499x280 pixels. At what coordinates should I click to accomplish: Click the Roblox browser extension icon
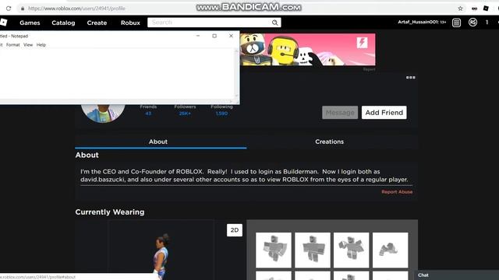coord(486,9)
